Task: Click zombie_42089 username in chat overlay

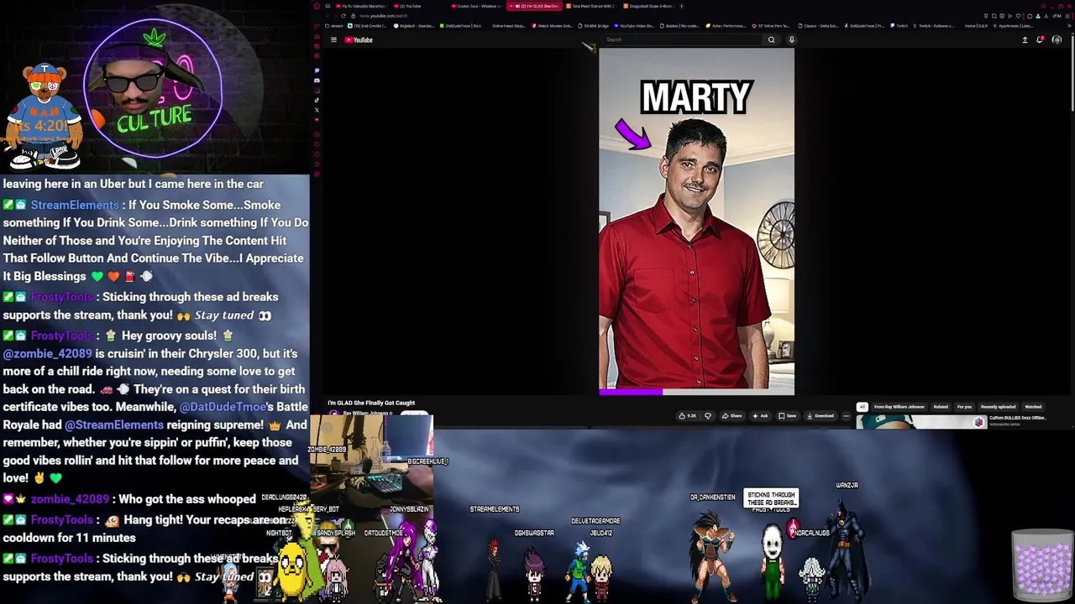Action: pos(70,499)
